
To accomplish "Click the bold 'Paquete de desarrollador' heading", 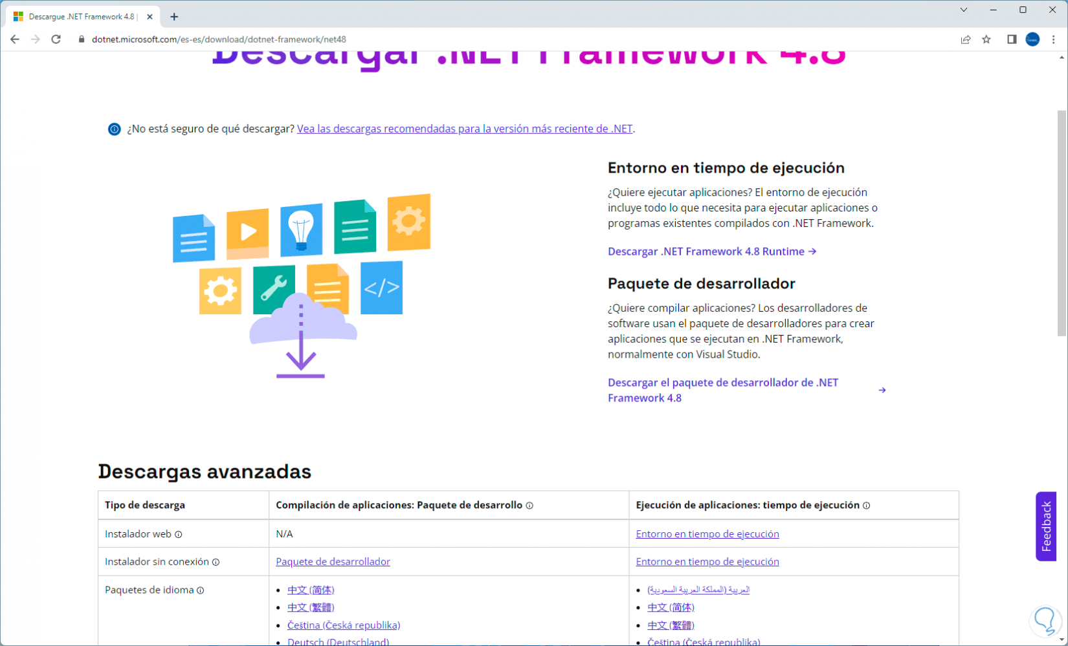I will coord(702,284).
